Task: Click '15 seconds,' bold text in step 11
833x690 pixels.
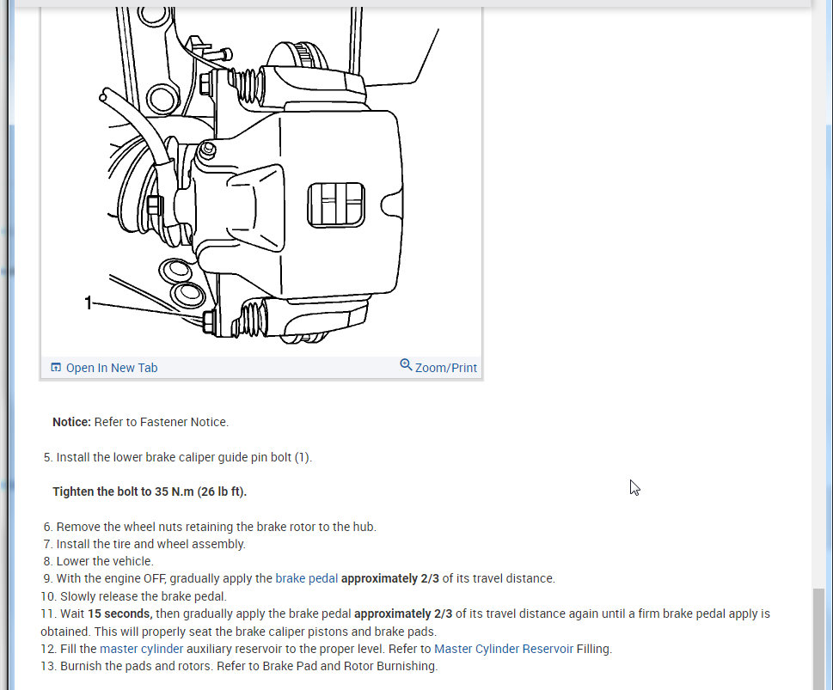Action: tap(120, 614)
